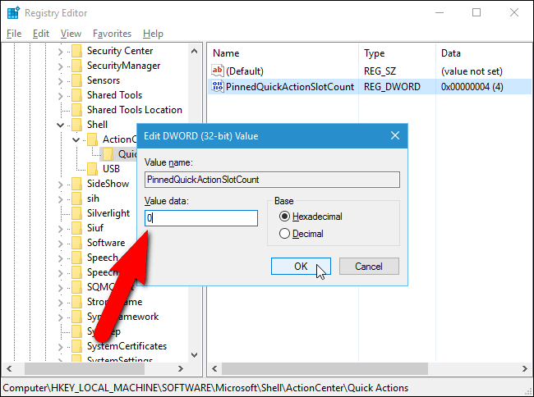Viewport: 534px width, 397px height.
Task: Click the Security Center folder icon
Action: (x=77, y=51)
